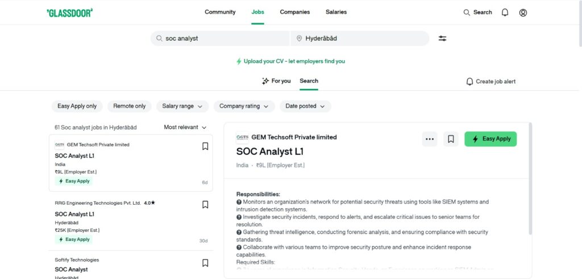Click the 'Responsibilities:' heading text

point(258,194)
